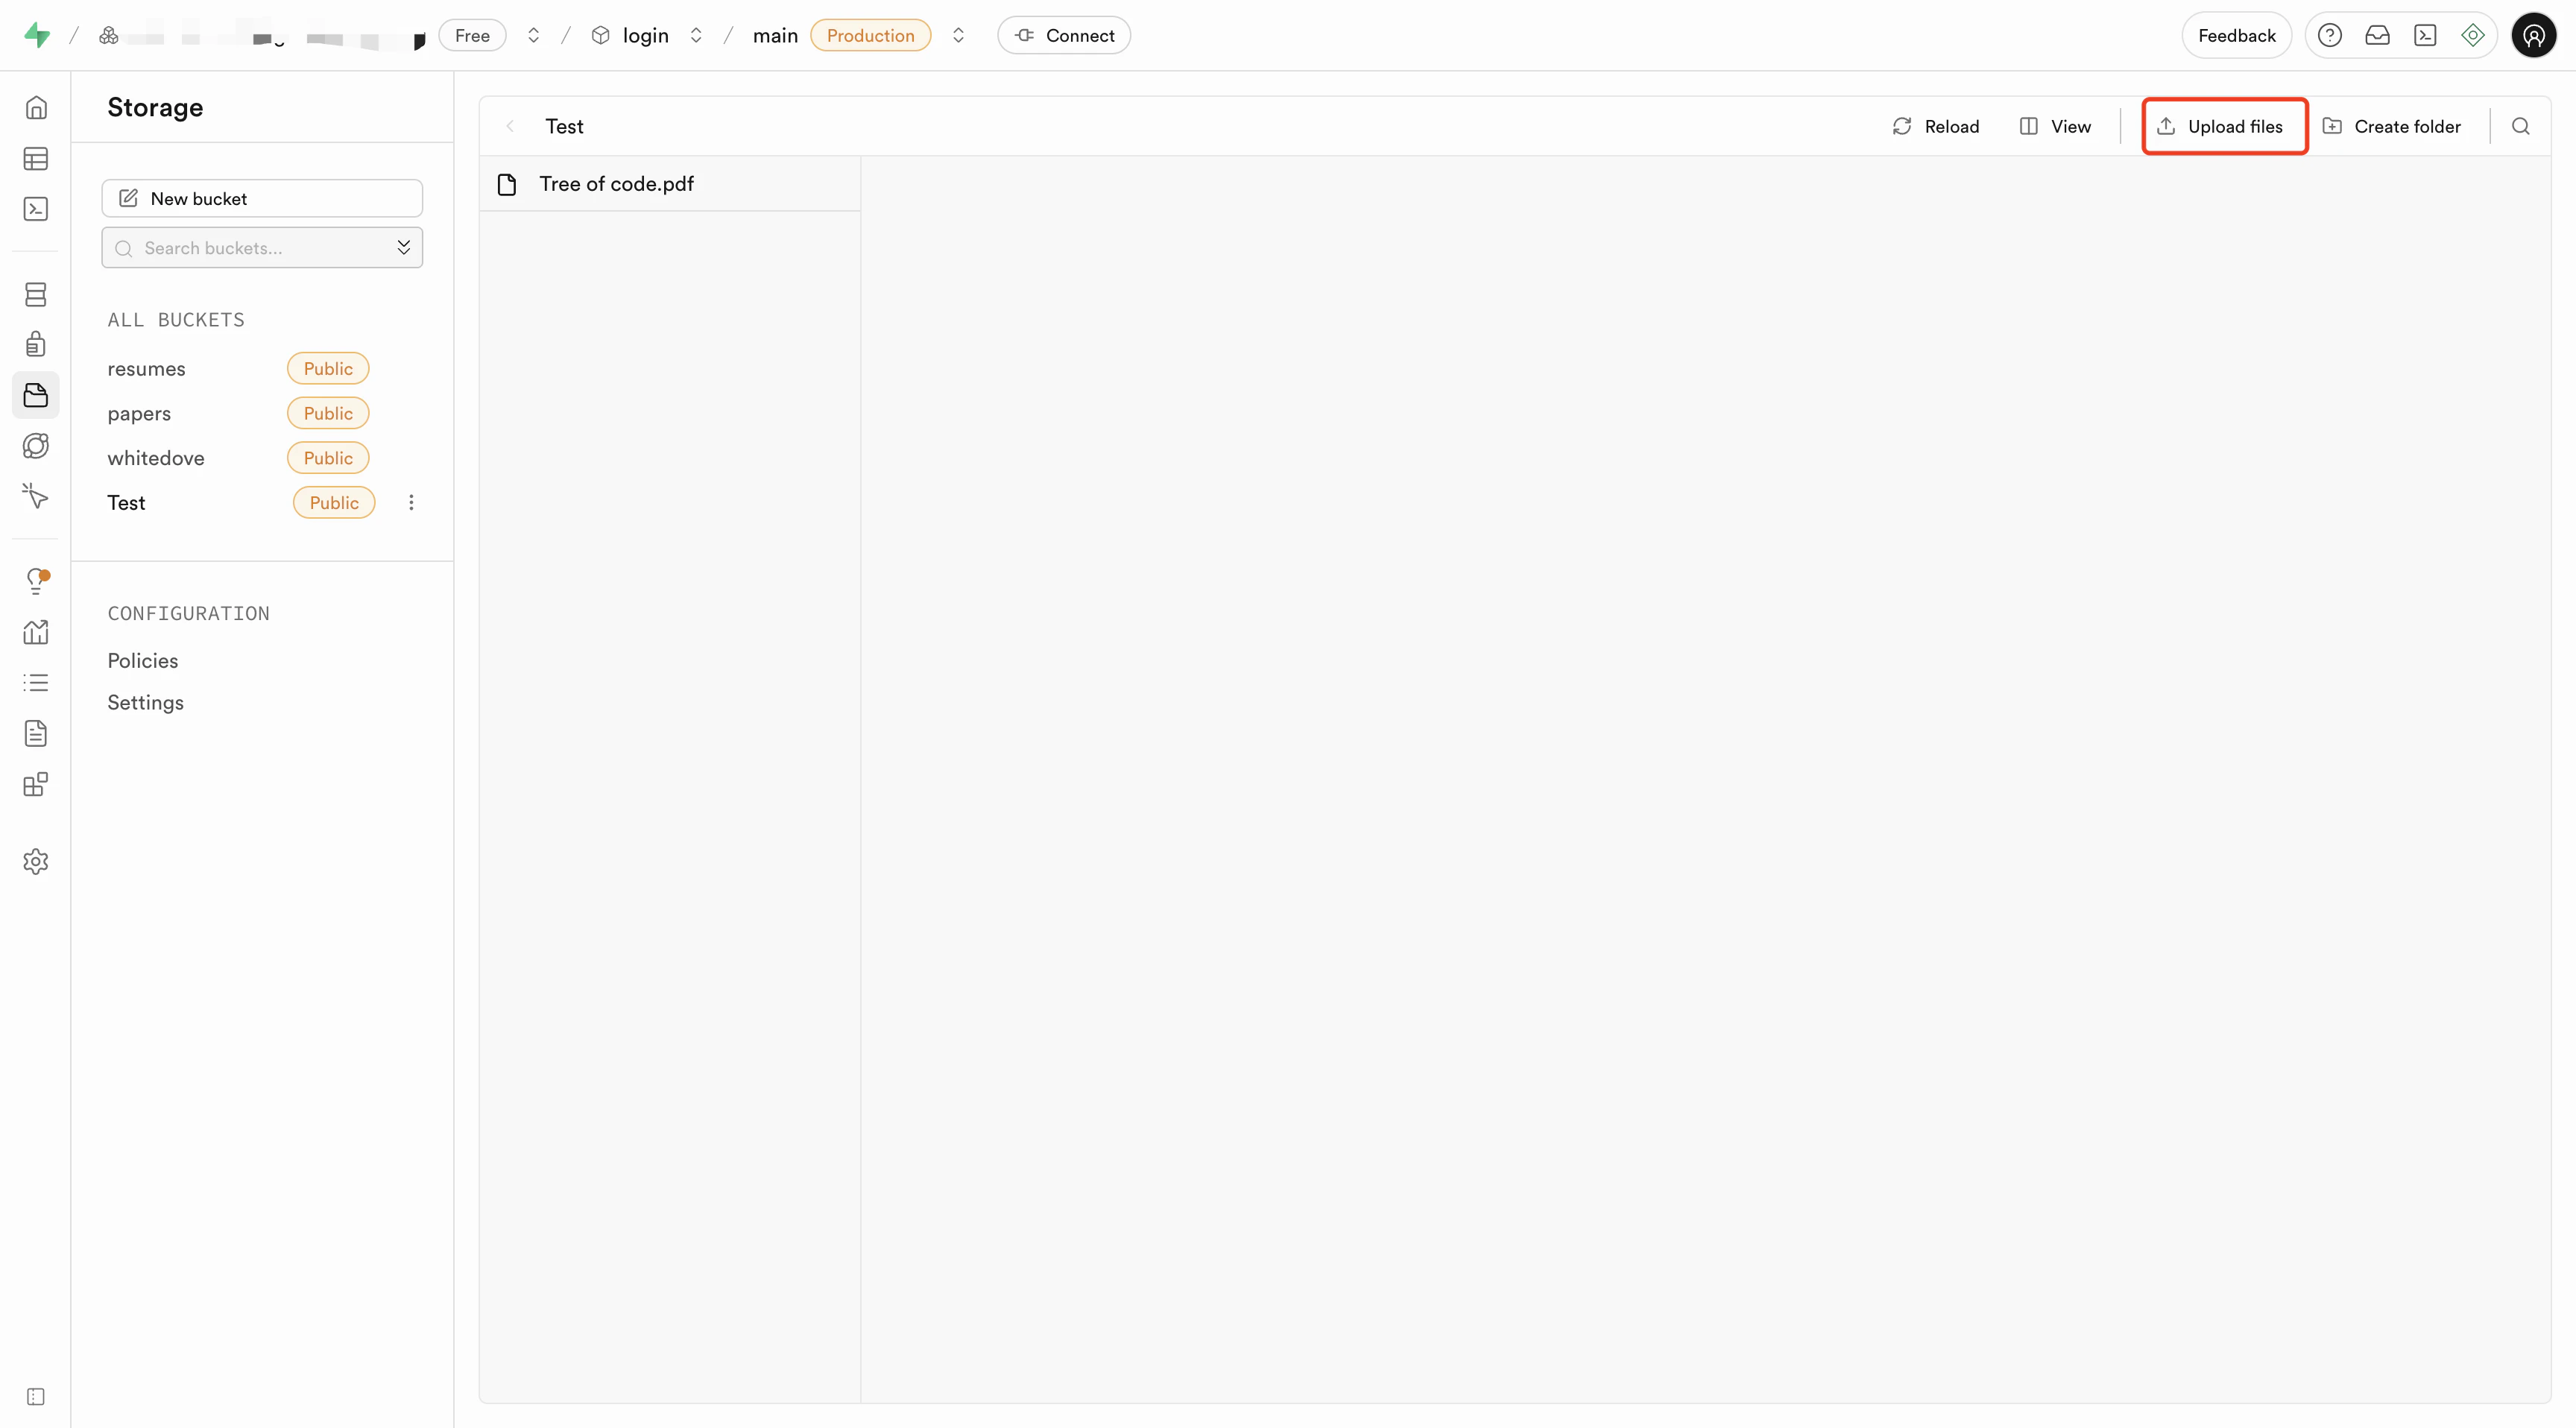This screenshot has height=1428, width=2576.
Task: Open the Test bucket options menu
Action: click(x=411, y=503)
